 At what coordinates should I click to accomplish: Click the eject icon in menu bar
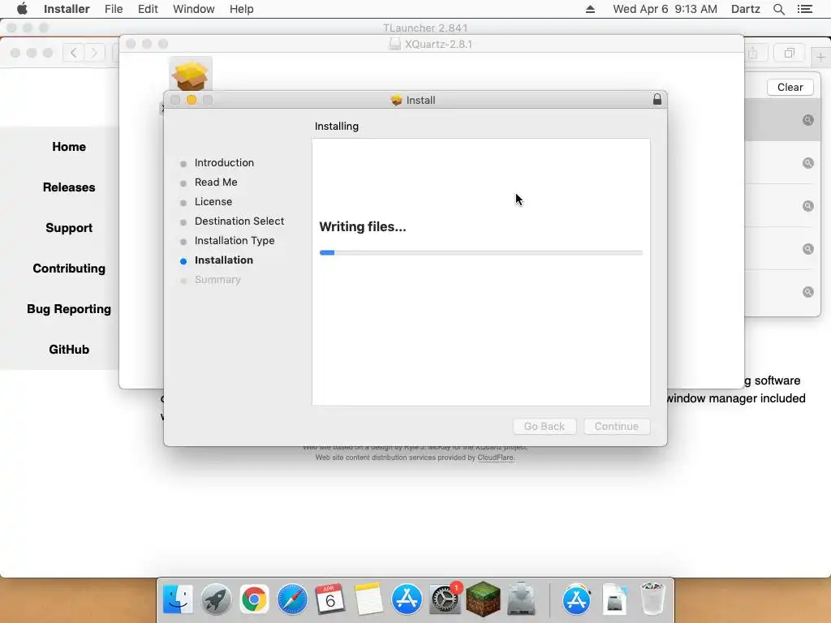coord(590,9)
